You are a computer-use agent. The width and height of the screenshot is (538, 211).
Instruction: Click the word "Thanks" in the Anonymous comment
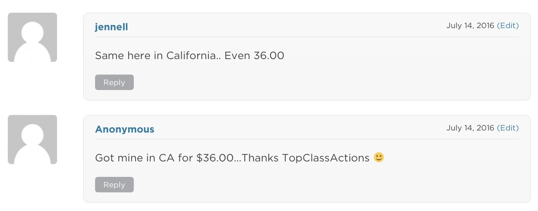(261, 158)
